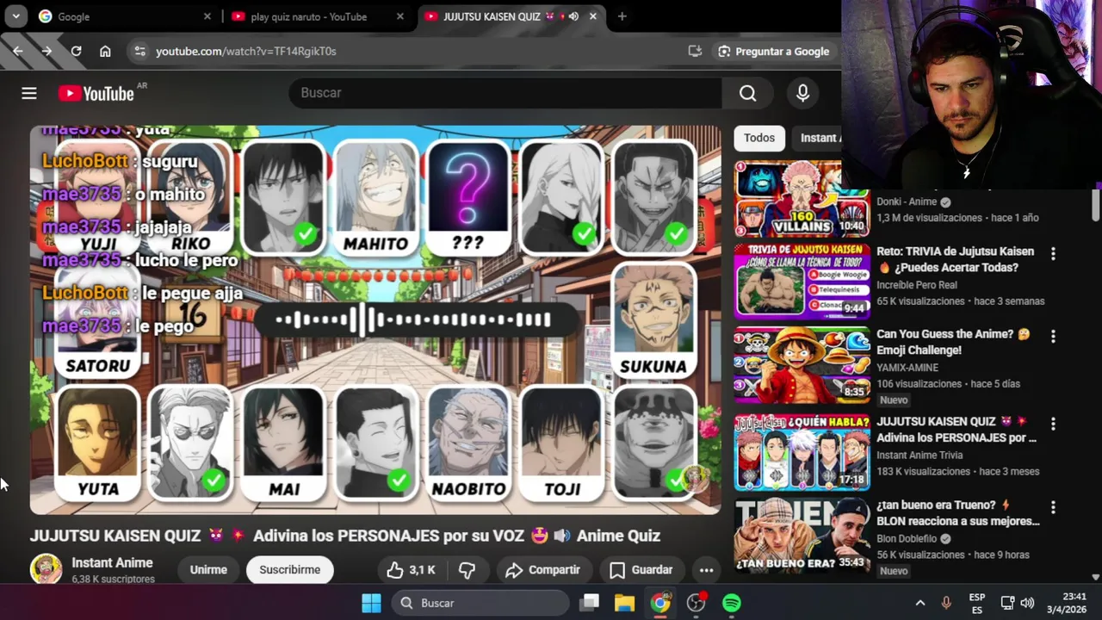Open more actions ellipsis under video
Screen dimensions: 1102x620
click(x=706, y=570)
